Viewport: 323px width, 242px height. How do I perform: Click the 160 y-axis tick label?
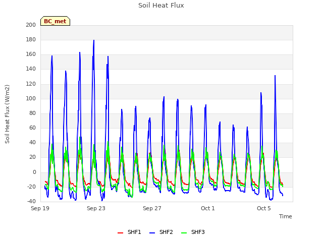point(31,54)
